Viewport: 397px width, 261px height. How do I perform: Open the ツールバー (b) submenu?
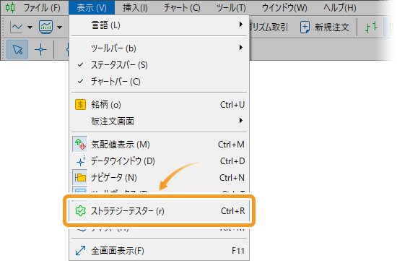point(159,48)
